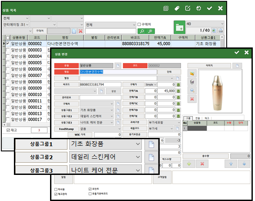Open the page size dropdown showing 40
This screenshot has height=201, width=255.
coord(205,24)
